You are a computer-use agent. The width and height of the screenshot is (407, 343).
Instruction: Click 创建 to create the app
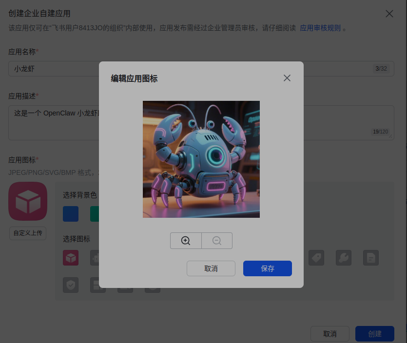click(x=374, y=334)
